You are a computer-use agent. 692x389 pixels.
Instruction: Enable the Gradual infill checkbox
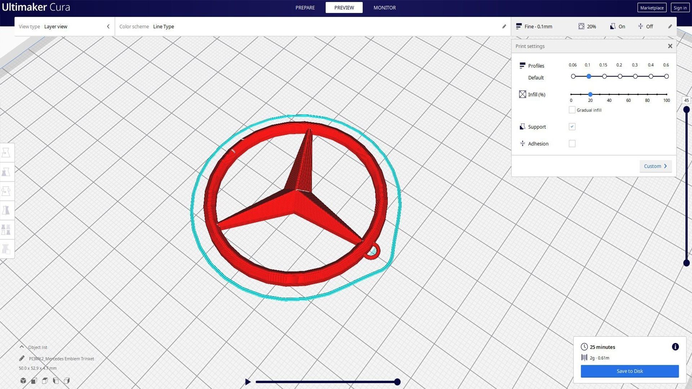click(572, 110)
